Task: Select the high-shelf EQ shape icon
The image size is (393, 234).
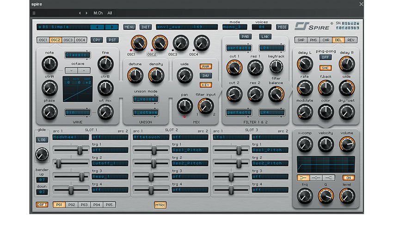Action: click(328, 178)
